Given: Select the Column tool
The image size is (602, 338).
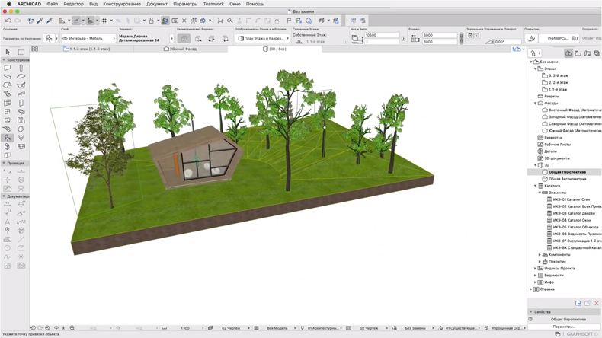Looking at the screenshot, I should [x=21, y=68].
